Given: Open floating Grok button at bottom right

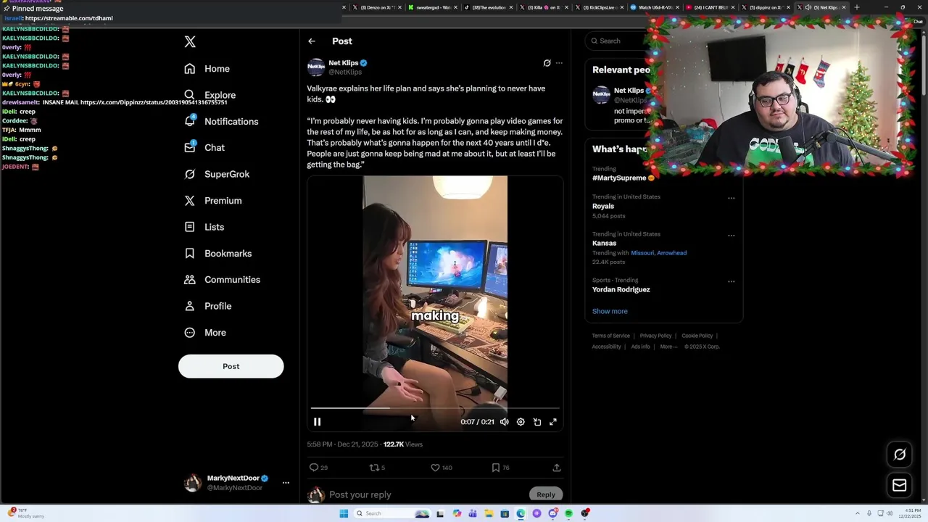Looking at the screenshot, I should pos(900,455).
